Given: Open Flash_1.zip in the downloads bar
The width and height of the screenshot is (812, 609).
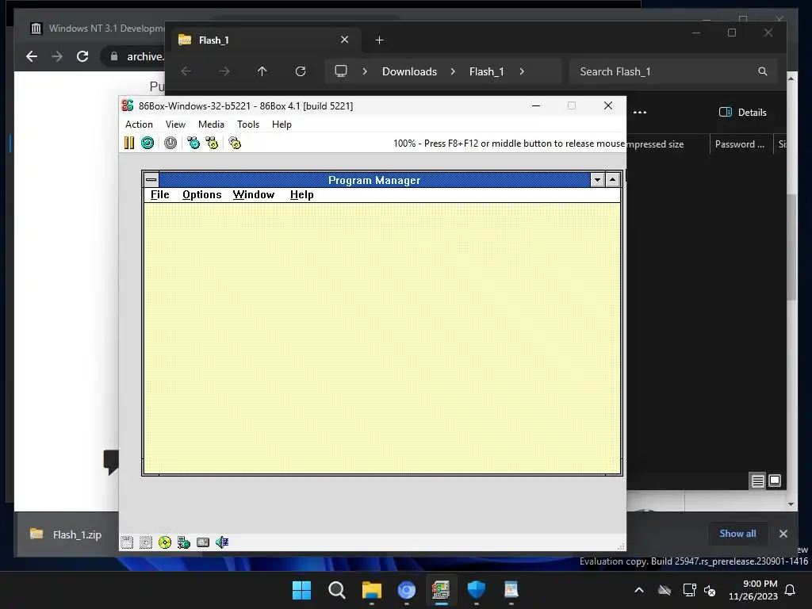Looking at the screenshot, I should pyautogui.click(x=67, y=534).
